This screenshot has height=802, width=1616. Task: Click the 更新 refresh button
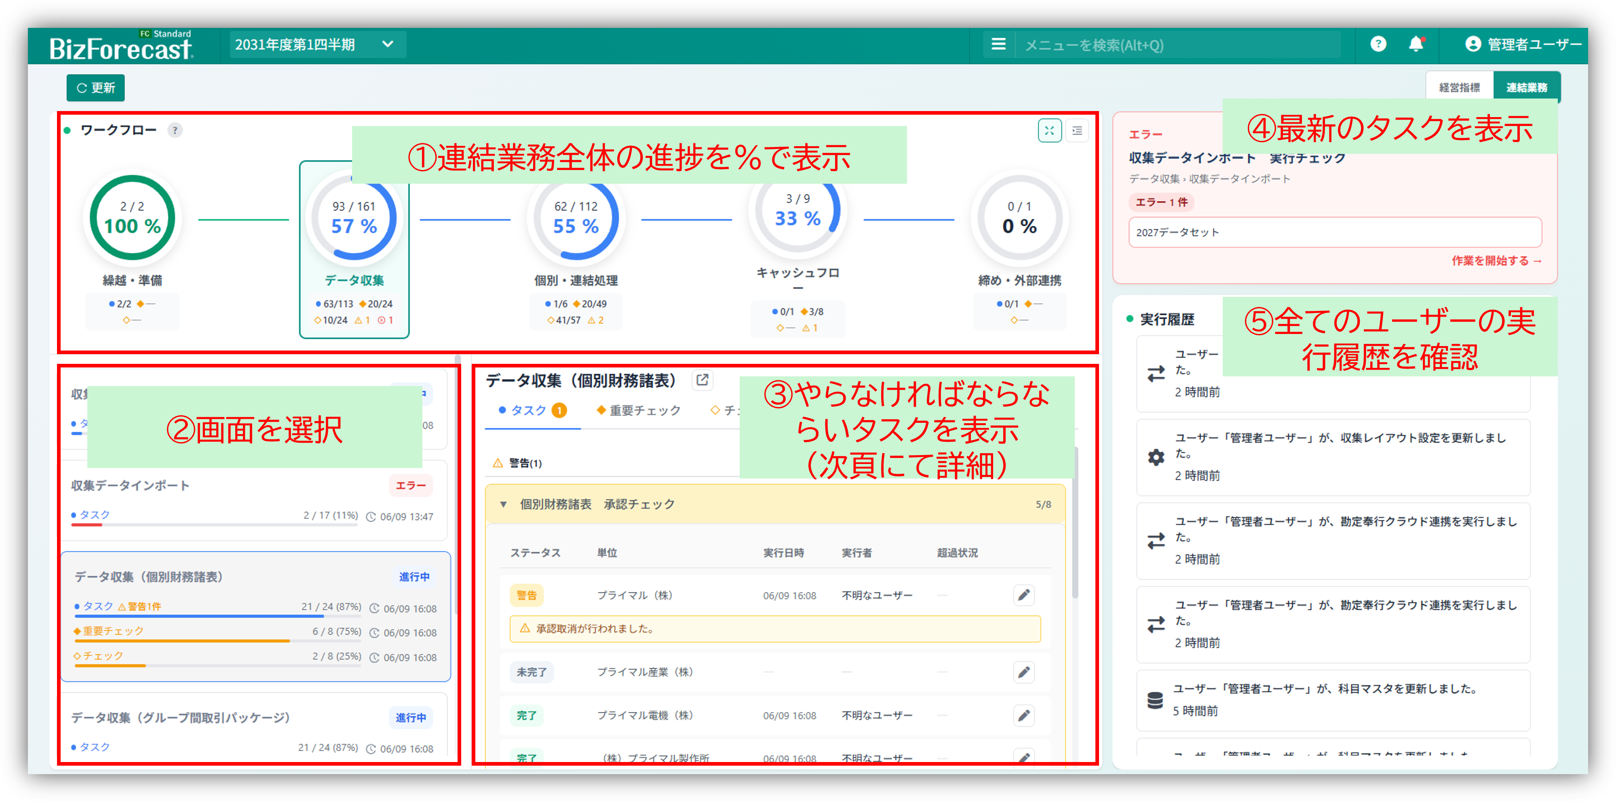95,88
